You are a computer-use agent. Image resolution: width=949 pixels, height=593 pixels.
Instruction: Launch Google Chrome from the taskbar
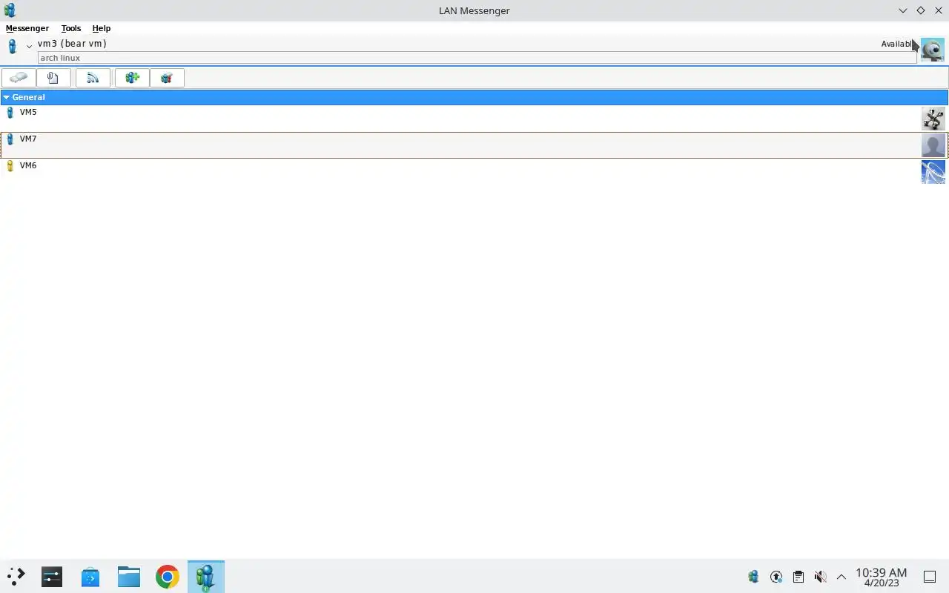tap(168, 577)
